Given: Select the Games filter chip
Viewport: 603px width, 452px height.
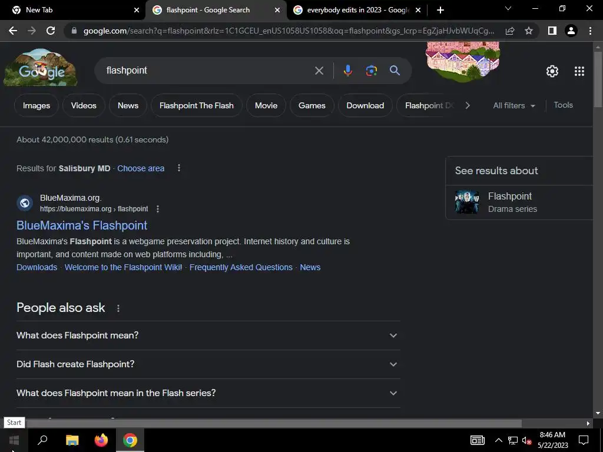Looking at the screenshot, I should (x=312, y=105).
